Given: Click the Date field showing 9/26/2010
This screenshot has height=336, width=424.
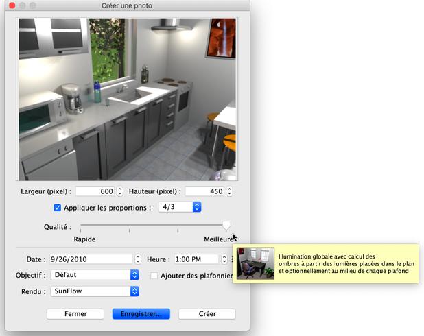Looking at the screenshot, I should click(89, 259).
